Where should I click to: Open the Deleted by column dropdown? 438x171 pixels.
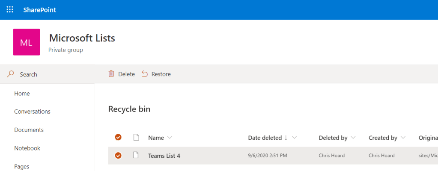tap(353, 138)
